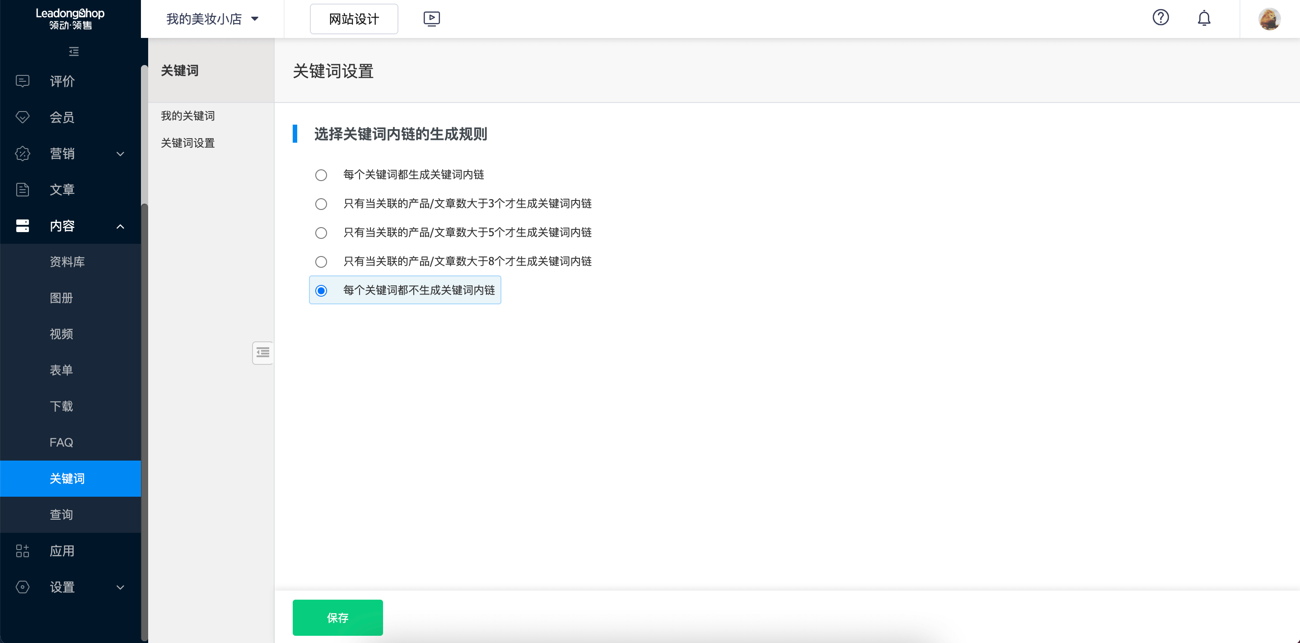Viewport: 1300px width, 643px height.
Task: Choose the 大于3个 keyword link rule
Action: pos(322,204)
